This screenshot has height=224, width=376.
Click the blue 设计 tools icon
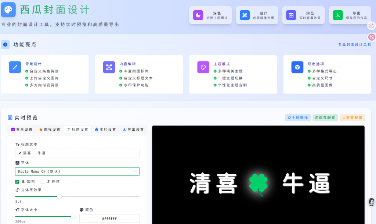[245, 15]
